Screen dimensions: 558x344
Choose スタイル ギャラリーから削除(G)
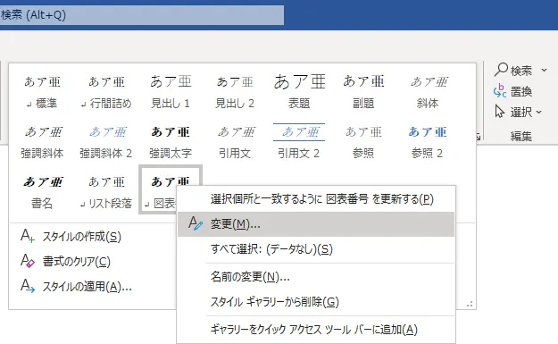(x=316, y=302)
